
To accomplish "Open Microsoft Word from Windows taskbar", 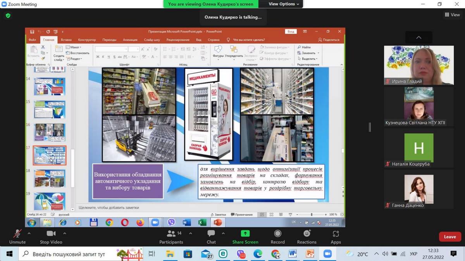I will click(292, 254).
